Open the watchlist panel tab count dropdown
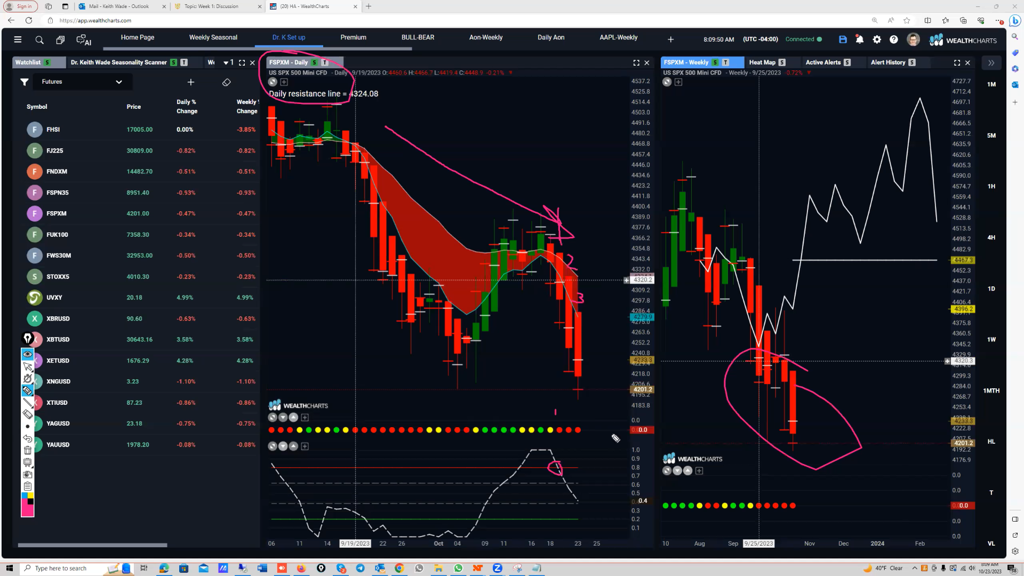 click(x=228, y=62)
